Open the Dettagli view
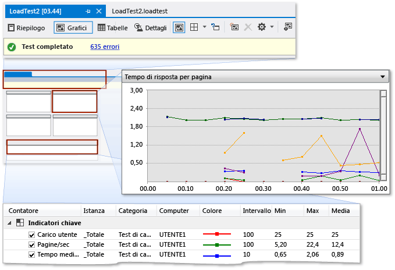This screenshot has width=395, height=270. pos(151,27)
